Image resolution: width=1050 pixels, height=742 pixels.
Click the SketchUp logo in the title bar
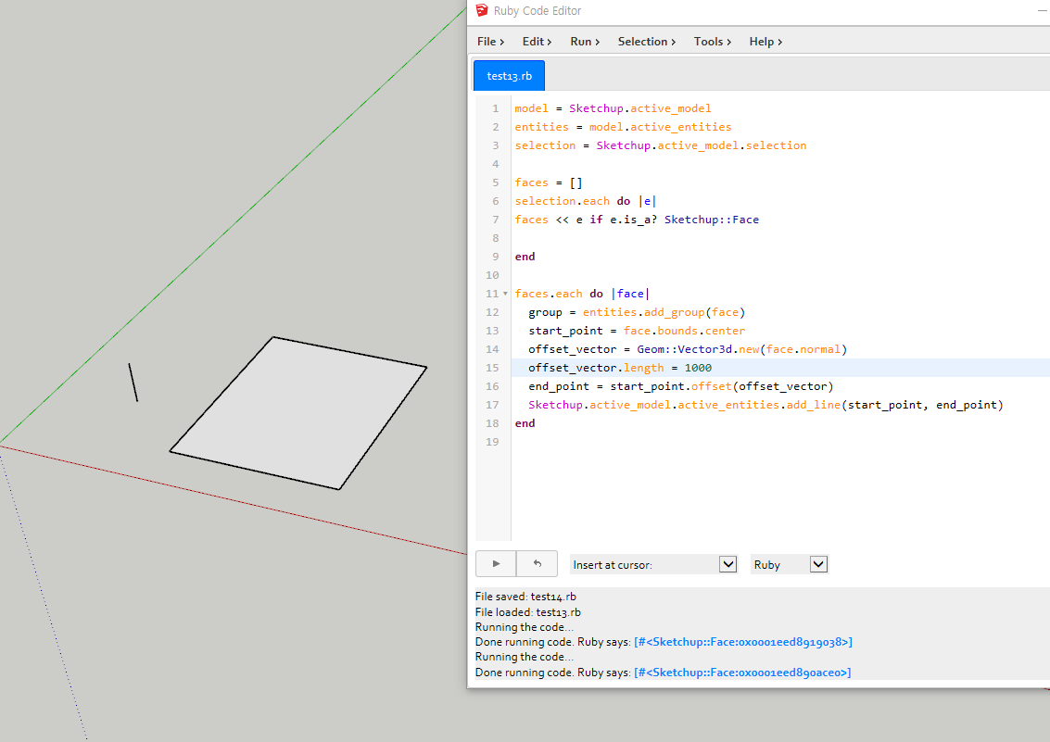coord(482,10)
